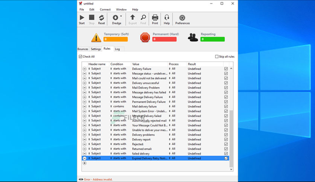Click the green Repeating counter bar
The image size is (315, 182).
pyautogui.click(x=213, y=39)
